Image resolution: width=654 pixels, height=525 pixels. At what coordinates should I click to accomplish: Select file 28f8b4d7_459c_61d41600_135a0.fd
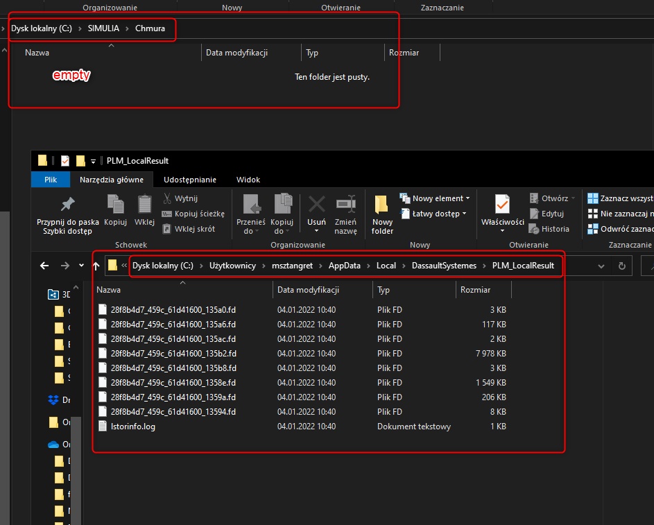click(x=173, y=310)
